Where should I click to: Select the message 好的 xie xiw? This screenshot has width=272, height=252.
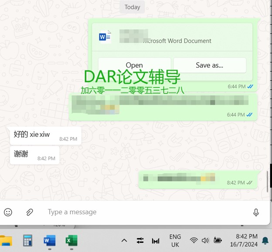(46, 136)
